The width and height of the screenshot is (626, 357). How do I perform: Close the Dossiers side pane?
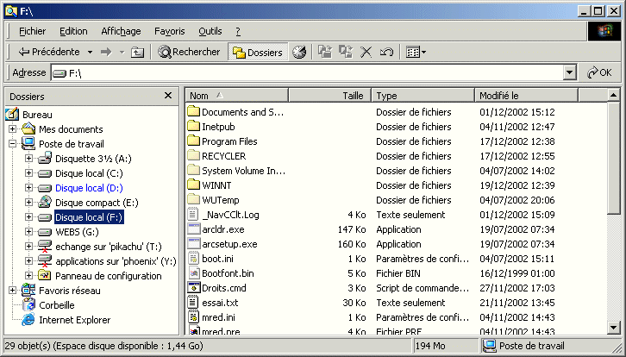click(x=168, y=96)
